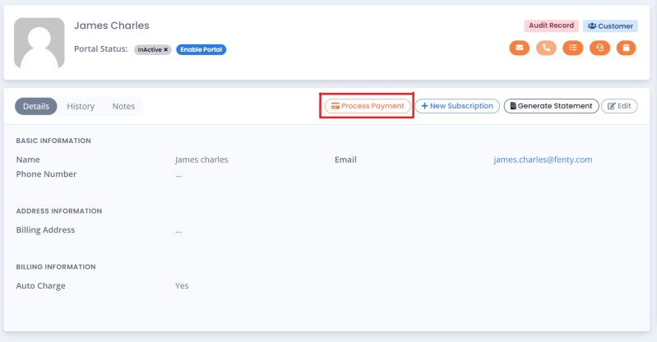Open james.charles@fenty.com email link
Viewport: 657px width, 342px height.
[543, 159]
